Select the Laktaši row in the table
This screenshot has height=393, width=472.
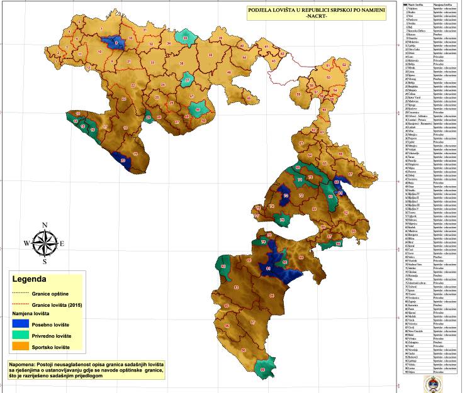(x=415, y=128)
